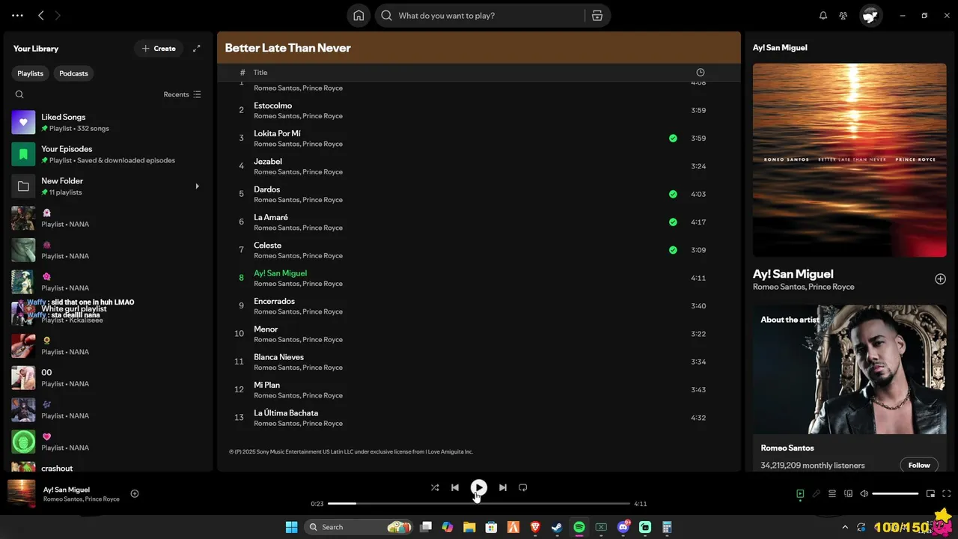Image resolution: width=958 pixels, height=539 pixels.
Task: Follow Romeo Santos
Action: pyautogui.click(x=919, y=466)
